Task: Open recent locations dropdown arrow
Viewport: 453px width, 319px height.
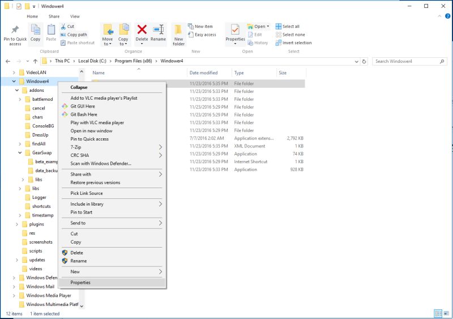Action: (27, 61)
